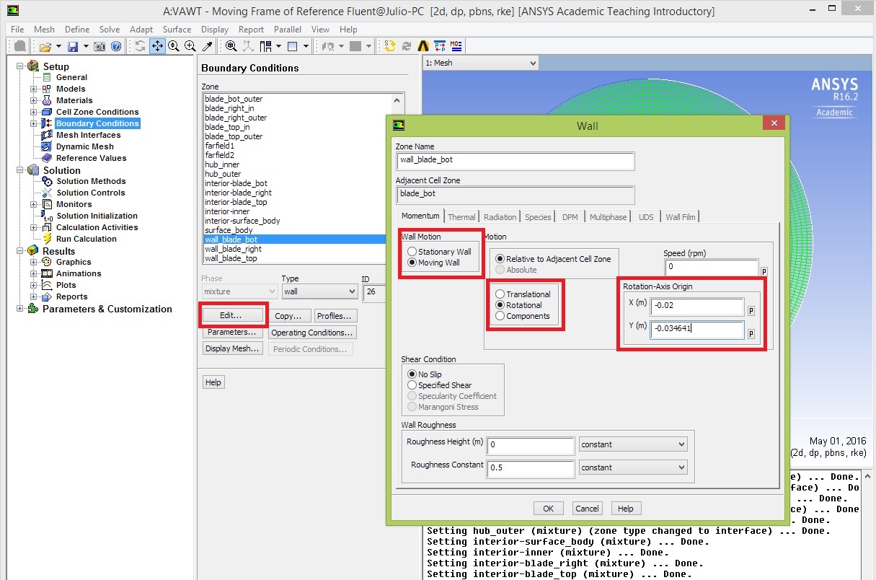Open the Define menu
Image resolution: width=876 pixels, height=580 pixels.
77,30
